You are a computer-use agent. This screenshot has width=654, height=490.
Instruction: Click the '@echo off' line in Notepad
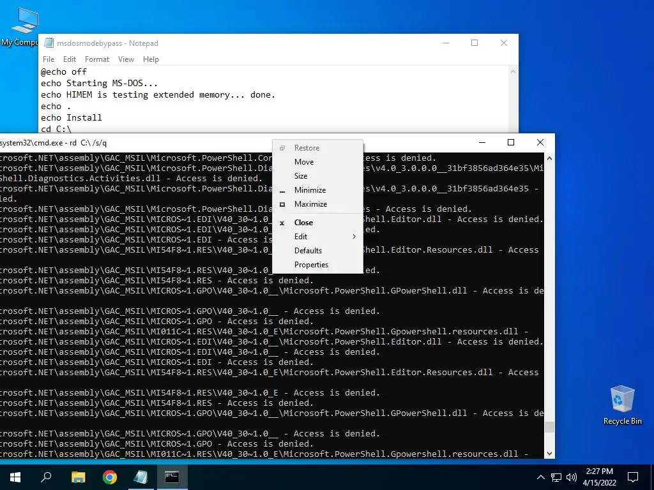pos(64,71)
